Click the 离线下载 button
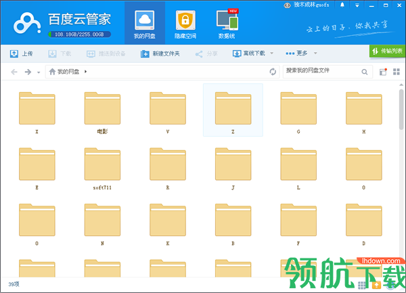The width and height of the screenshot is (406, 293). 249,53
